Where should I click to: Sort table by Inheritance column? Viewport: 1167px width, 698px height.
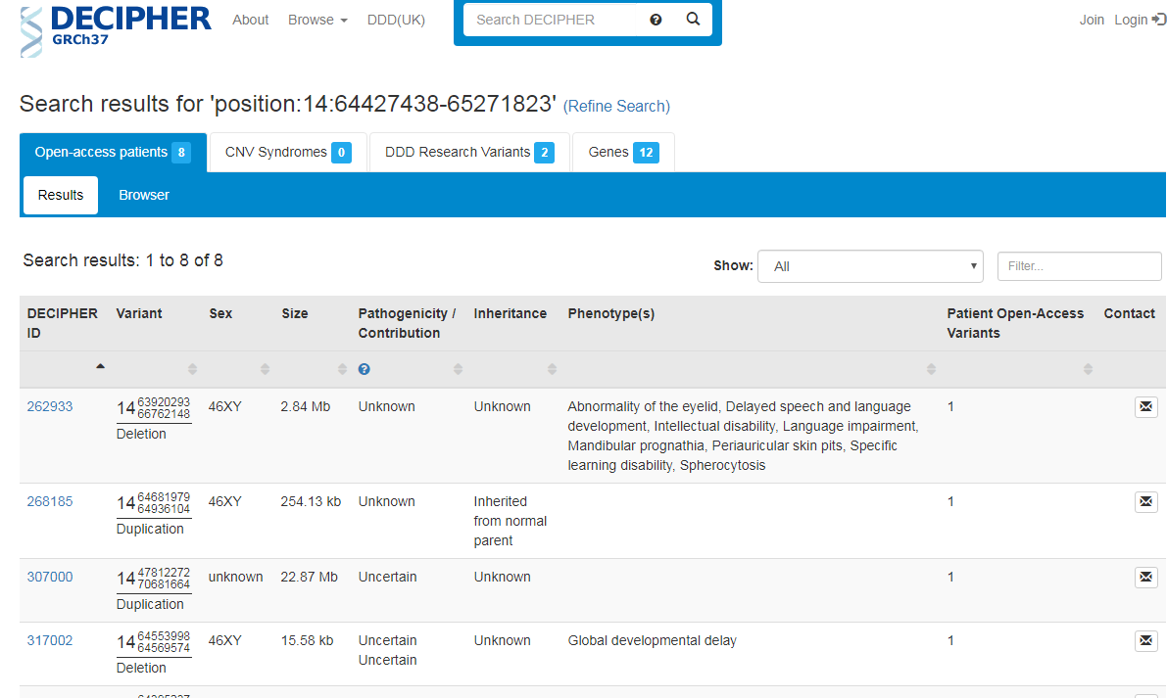coord(552,369)
